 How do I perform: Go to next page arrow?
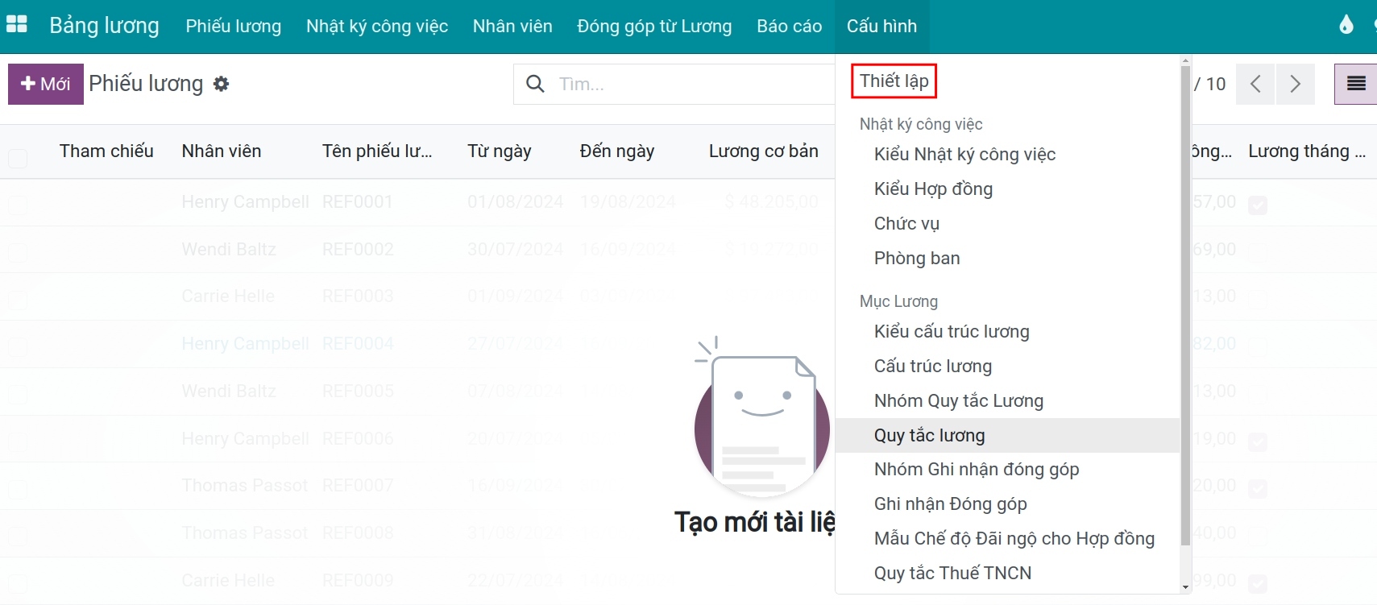click(1295, 84)
